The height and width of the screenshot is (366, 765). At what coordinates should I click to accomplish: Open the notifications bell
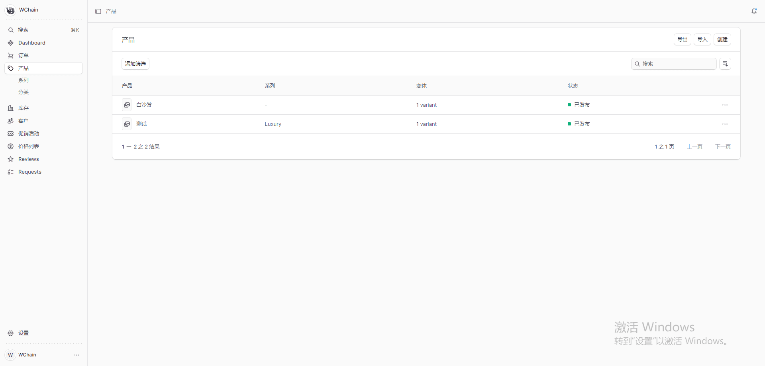point(754,12)
